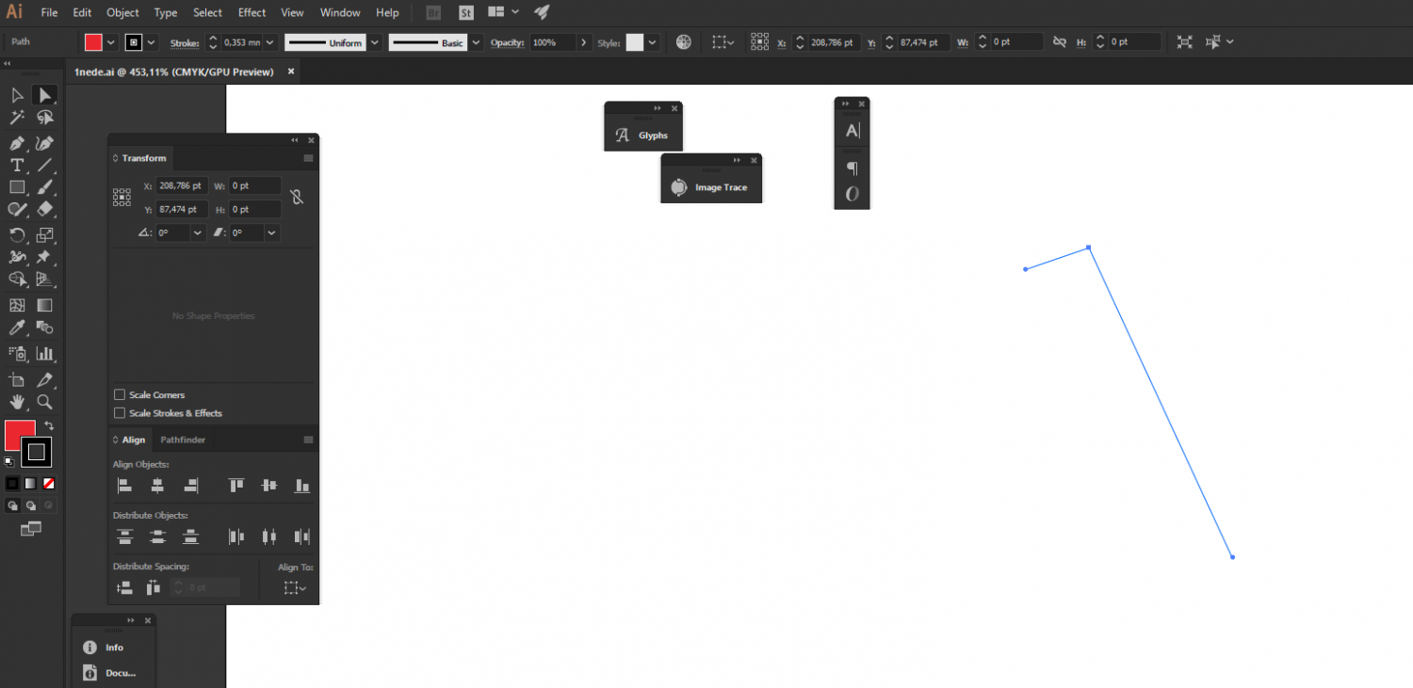Select the Blend tool

44,328
